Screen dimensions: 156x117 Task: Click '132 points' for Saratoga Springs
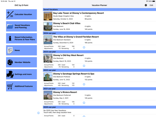[x=88, y=80]
